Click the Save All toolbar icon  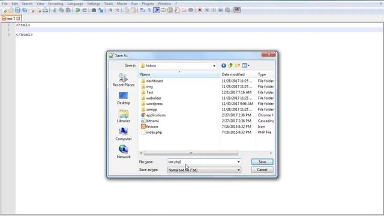[25, 10]
